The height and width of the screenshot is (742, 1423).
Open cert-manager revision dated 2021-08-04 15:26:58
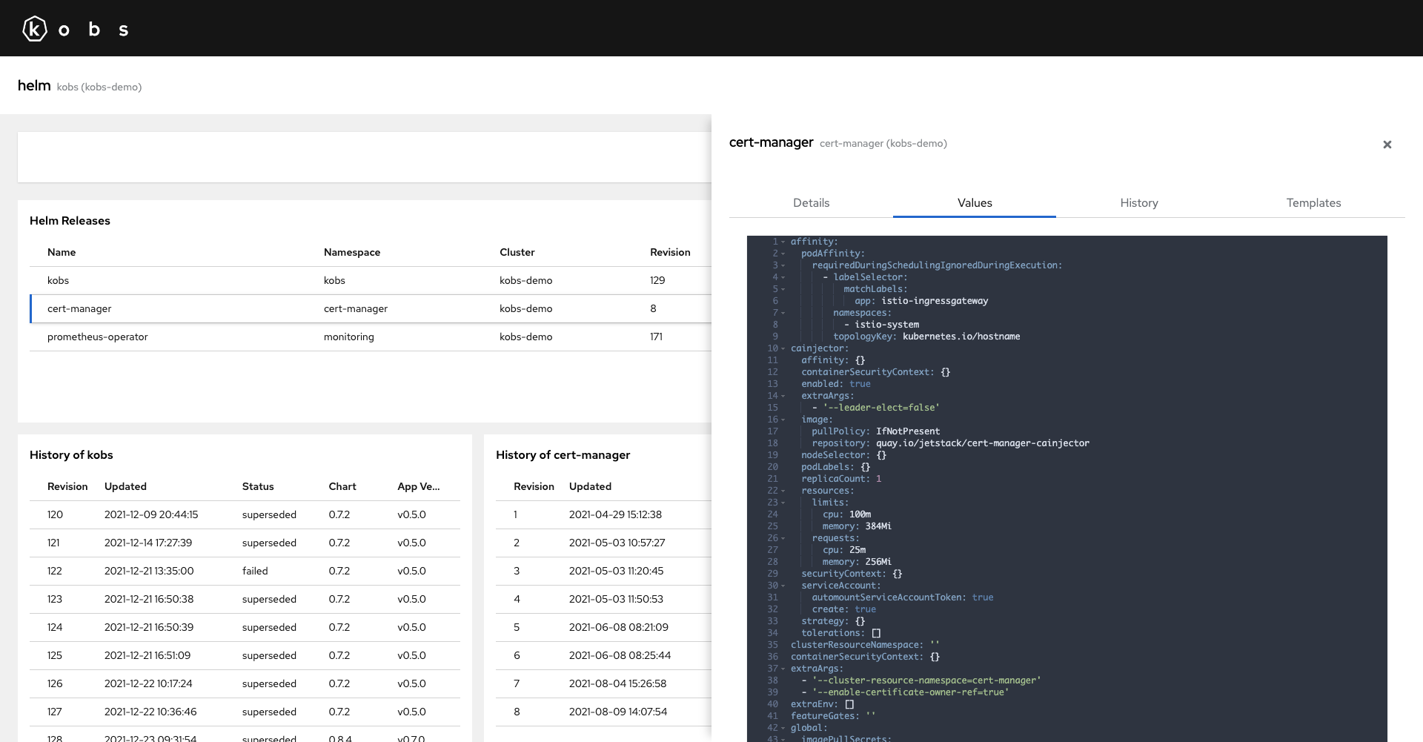603,684
